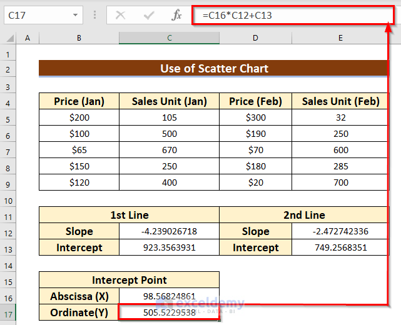Expand the Name Box dropdown arrow

pyautogui.click(x=76, y=15)
